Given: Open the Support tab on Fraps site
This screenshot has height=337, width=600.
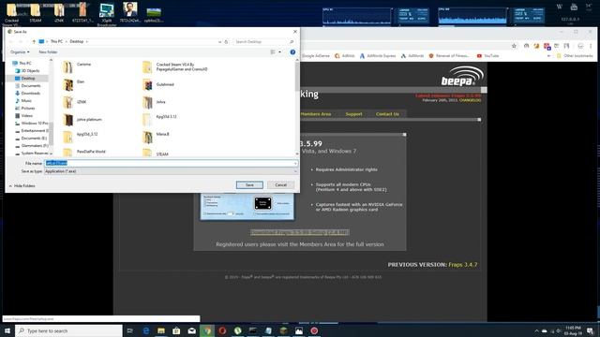Looking at the screenshot, I should (353, 114).
